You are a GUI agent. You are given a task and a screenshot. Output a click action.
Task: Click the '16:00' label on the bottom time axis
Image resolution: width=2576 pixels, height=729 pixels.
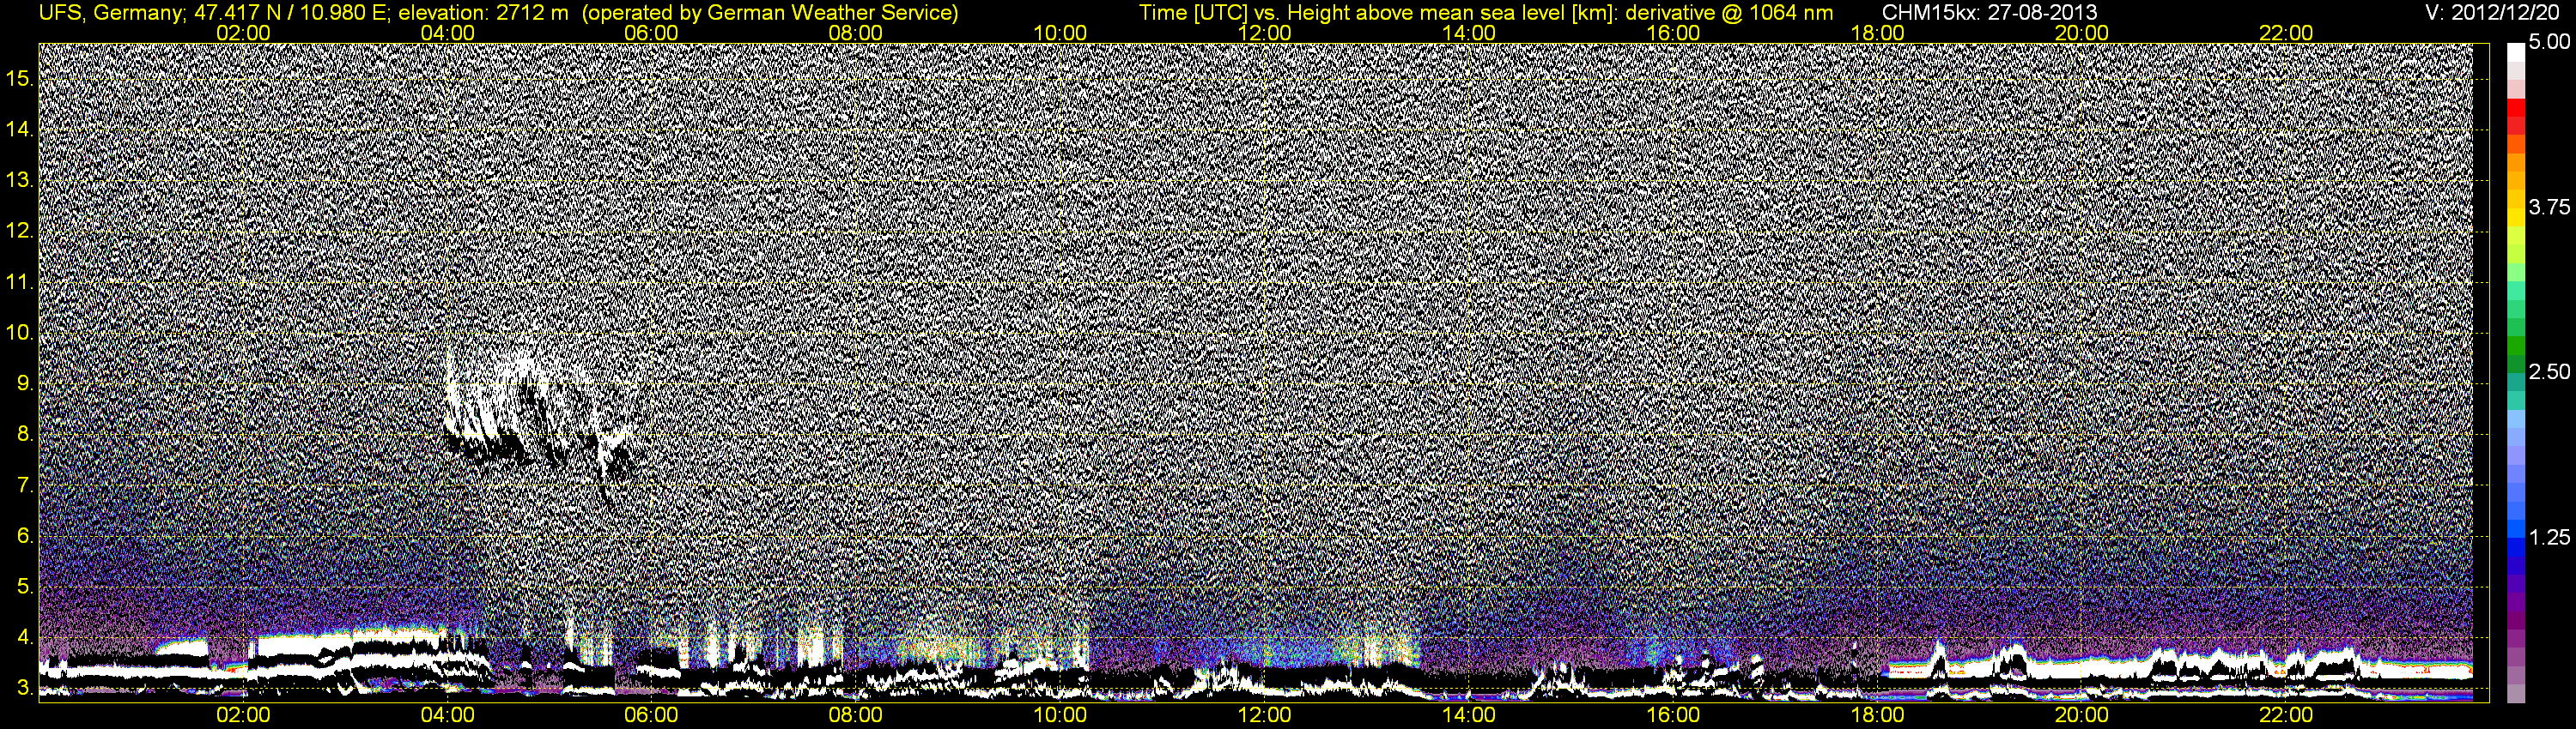(1673, 715)
